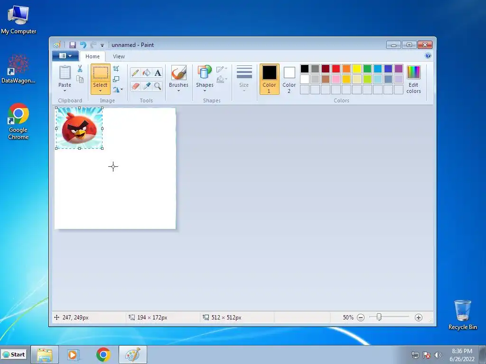Click the volume speaker tray icon
Viewport: 486px width, 364px height.
(438, 355)
